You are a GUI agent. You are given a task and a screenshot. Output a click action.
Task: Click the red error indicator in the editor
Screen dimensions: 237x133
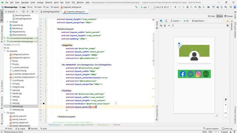[x=153, y=20]
